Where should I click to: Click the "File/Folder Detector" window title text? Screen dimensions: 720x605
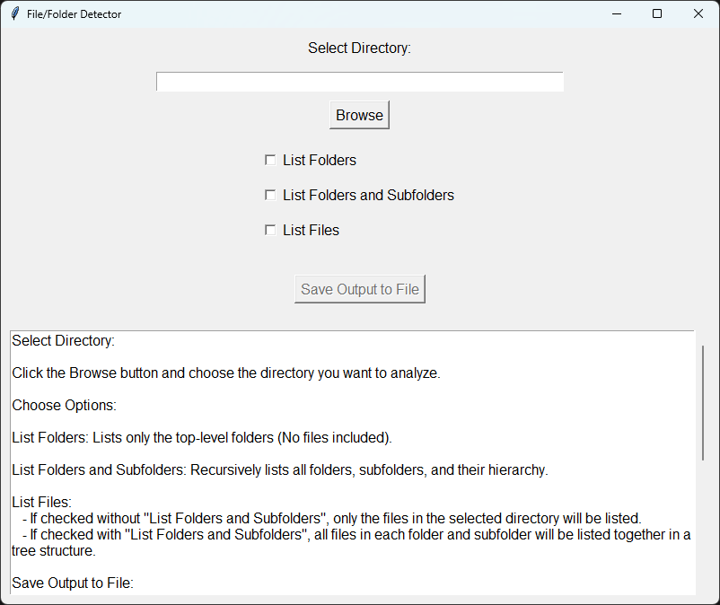coord(74,14)
